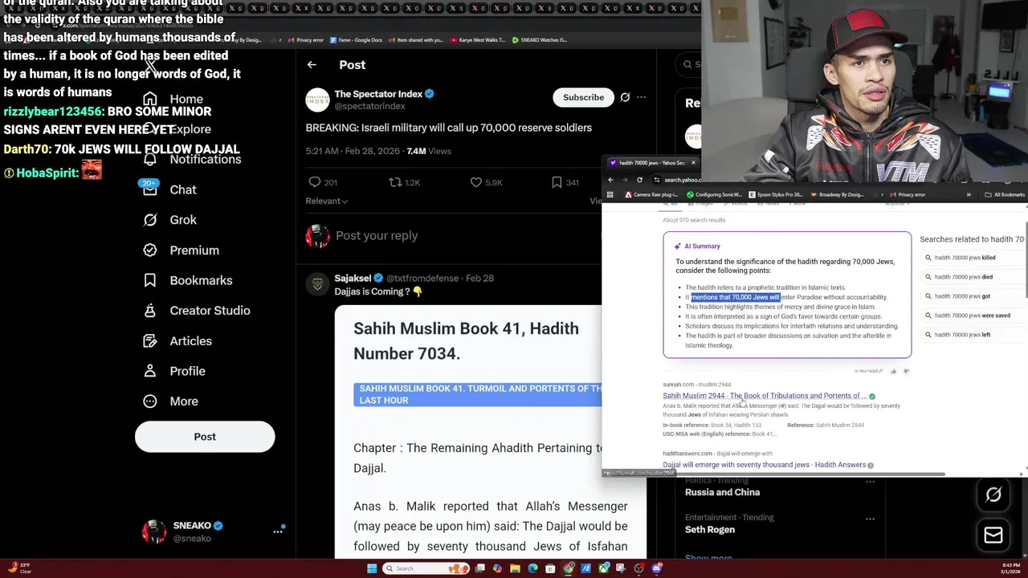Image resolution: width=1028 pixels, height=578 pixels.
Task: Click the Post button in sidebar
Action: click(205, 437)
